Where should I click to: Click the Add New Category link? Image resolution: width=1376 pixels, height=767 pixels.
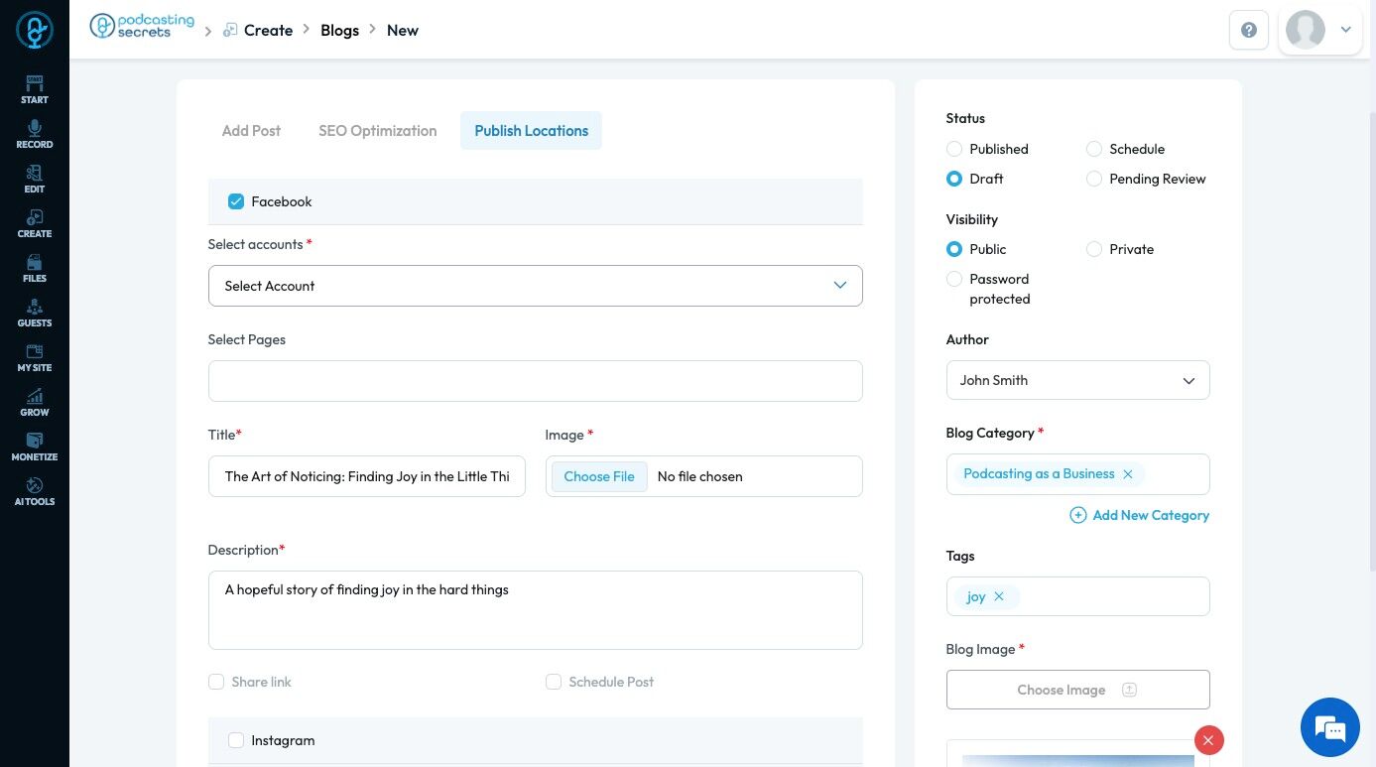point(1140,515)
